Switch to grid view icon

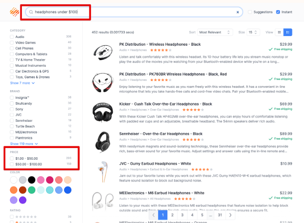point(279,32)
